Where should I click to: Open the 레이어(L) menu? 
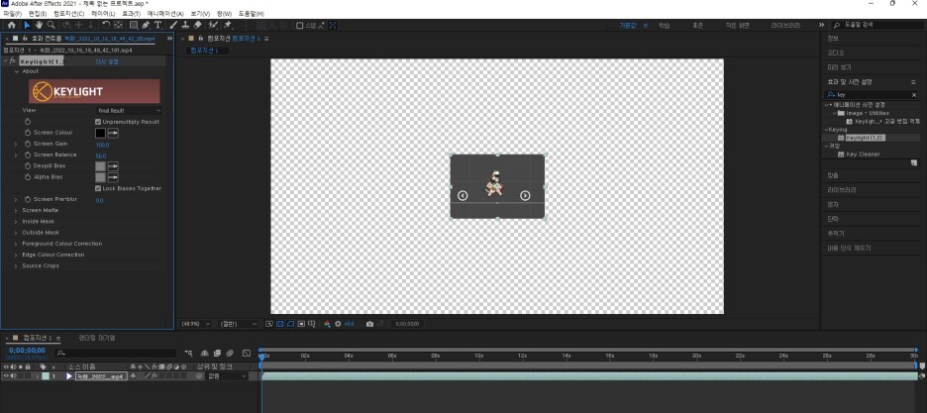(103, 13)
